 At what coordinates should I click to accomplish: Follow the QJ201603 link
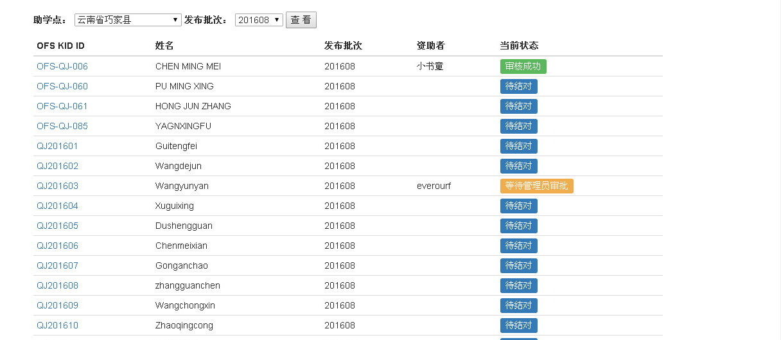(x=57, y=186)
